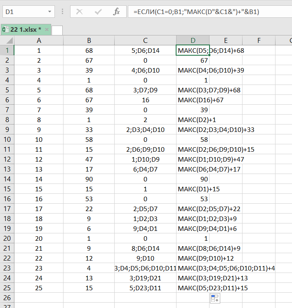Click the Enter checkmark icon in formula bar
Screen dimensions: 292x308
click(x=98, y=12)
